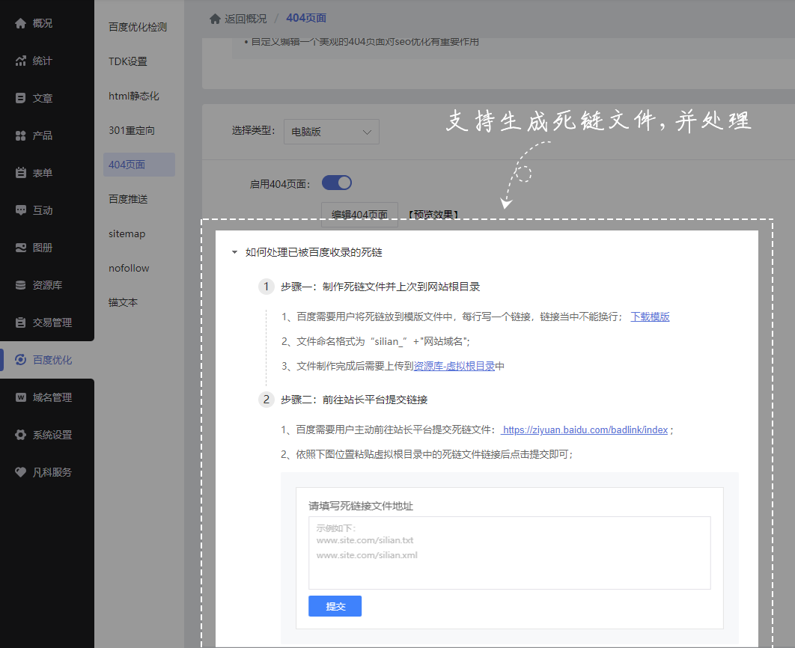Click the 系统设置 gear icon
This screenshot has width=795, height=648.
21,435
